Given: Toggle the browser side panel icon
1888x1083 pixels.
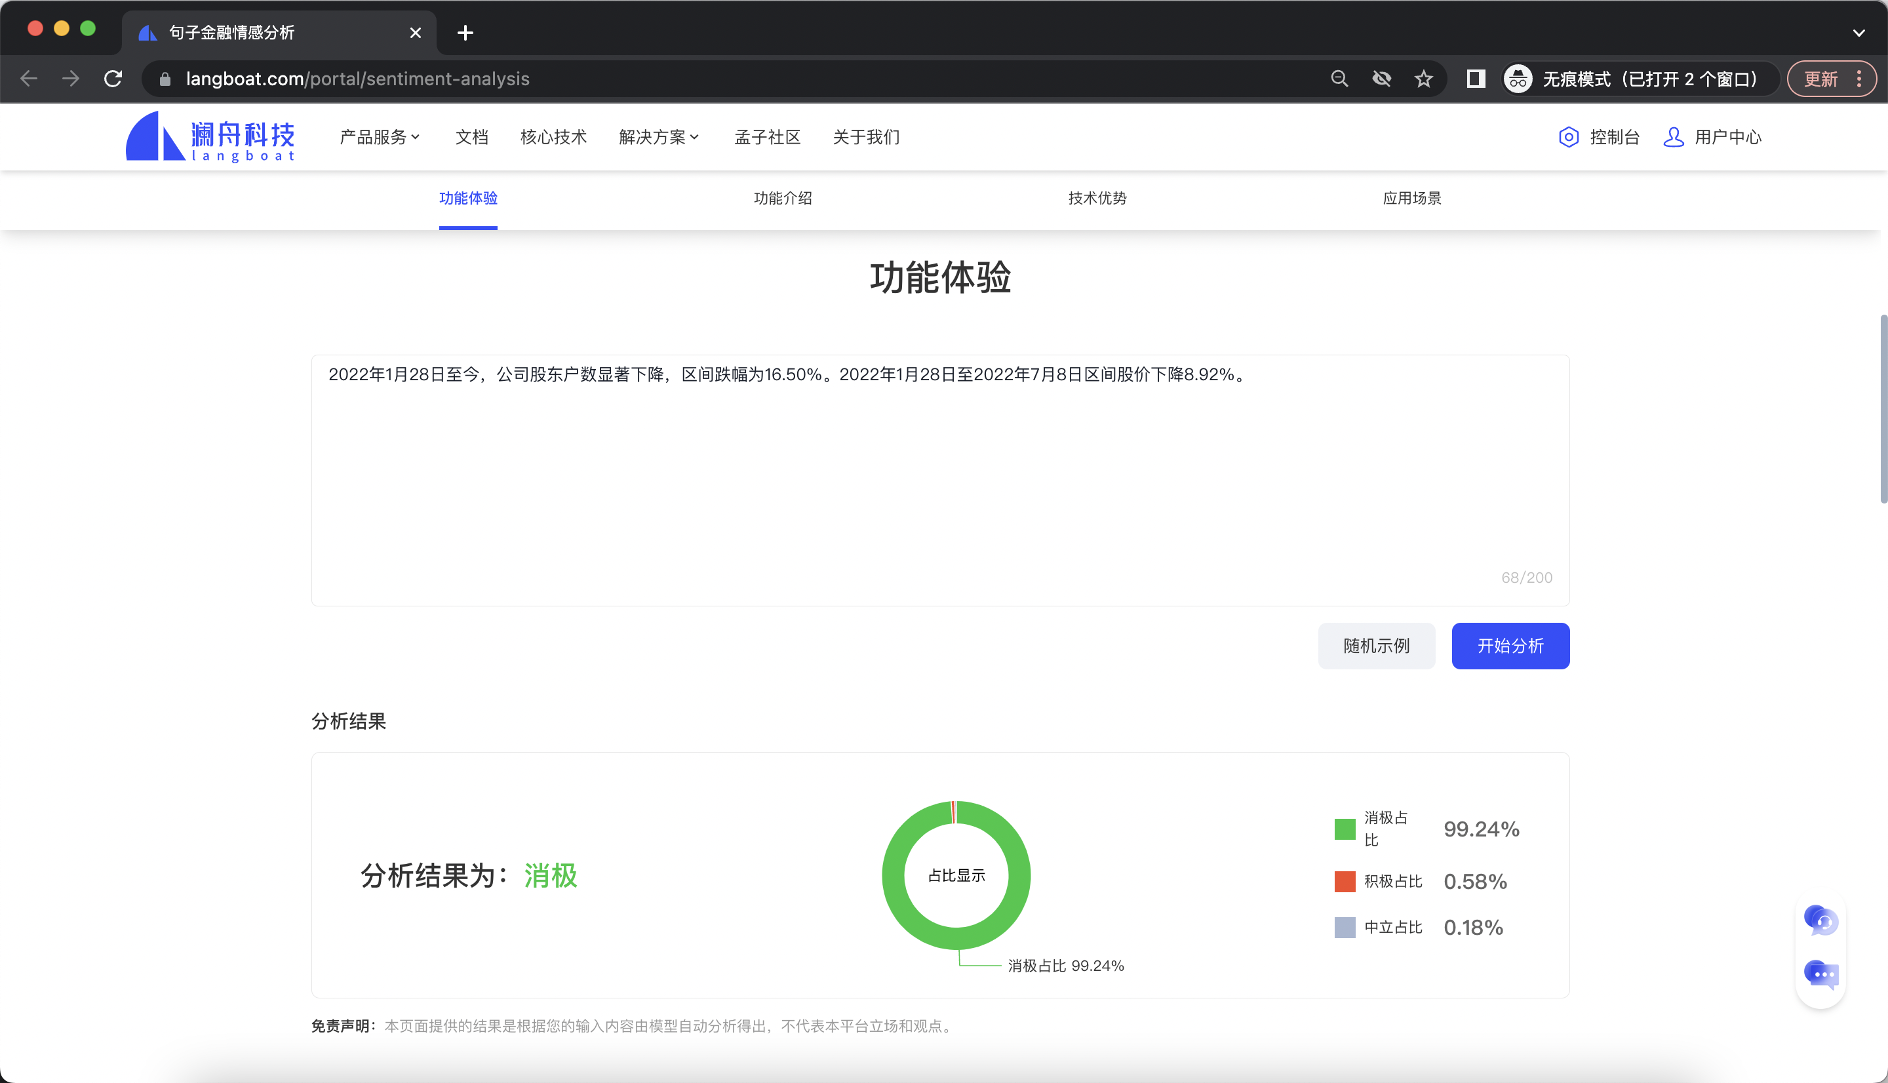Looking at the screenshot, I should point(1476,79).
